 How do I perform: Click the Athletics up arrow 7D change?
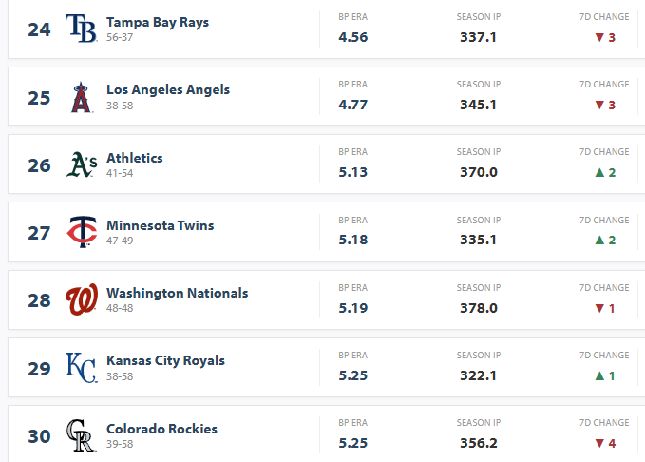point(599,172)
